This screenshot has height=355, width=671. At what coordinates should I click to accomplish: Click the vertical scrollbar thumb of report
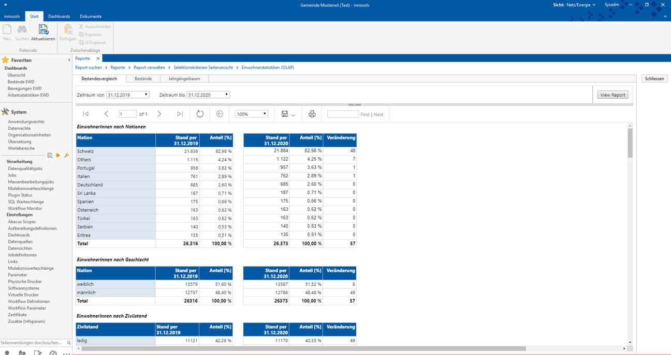630,143
